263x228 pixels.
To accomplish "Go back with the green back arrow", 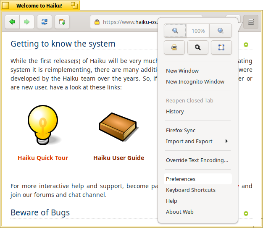I will [x=12, y=22].
